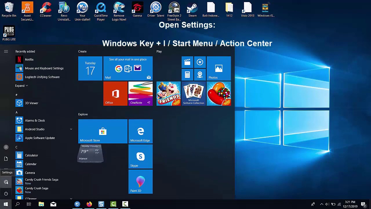Open Visio 2013 desktop file

(x=248, y=10)
